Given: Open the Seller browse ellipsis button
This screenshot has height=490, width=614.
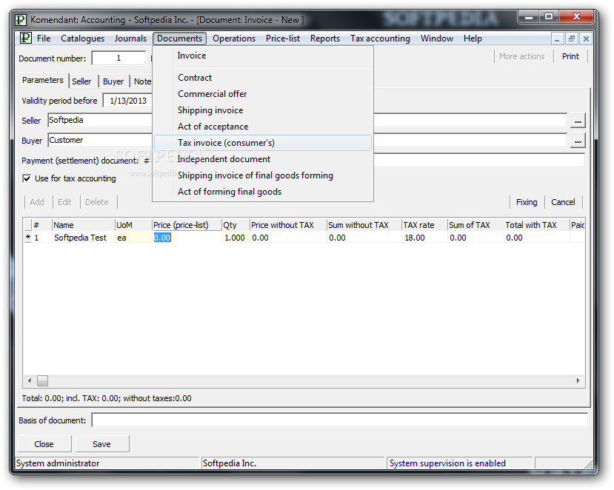Looking at the screenshot, I should pos(578,121).
